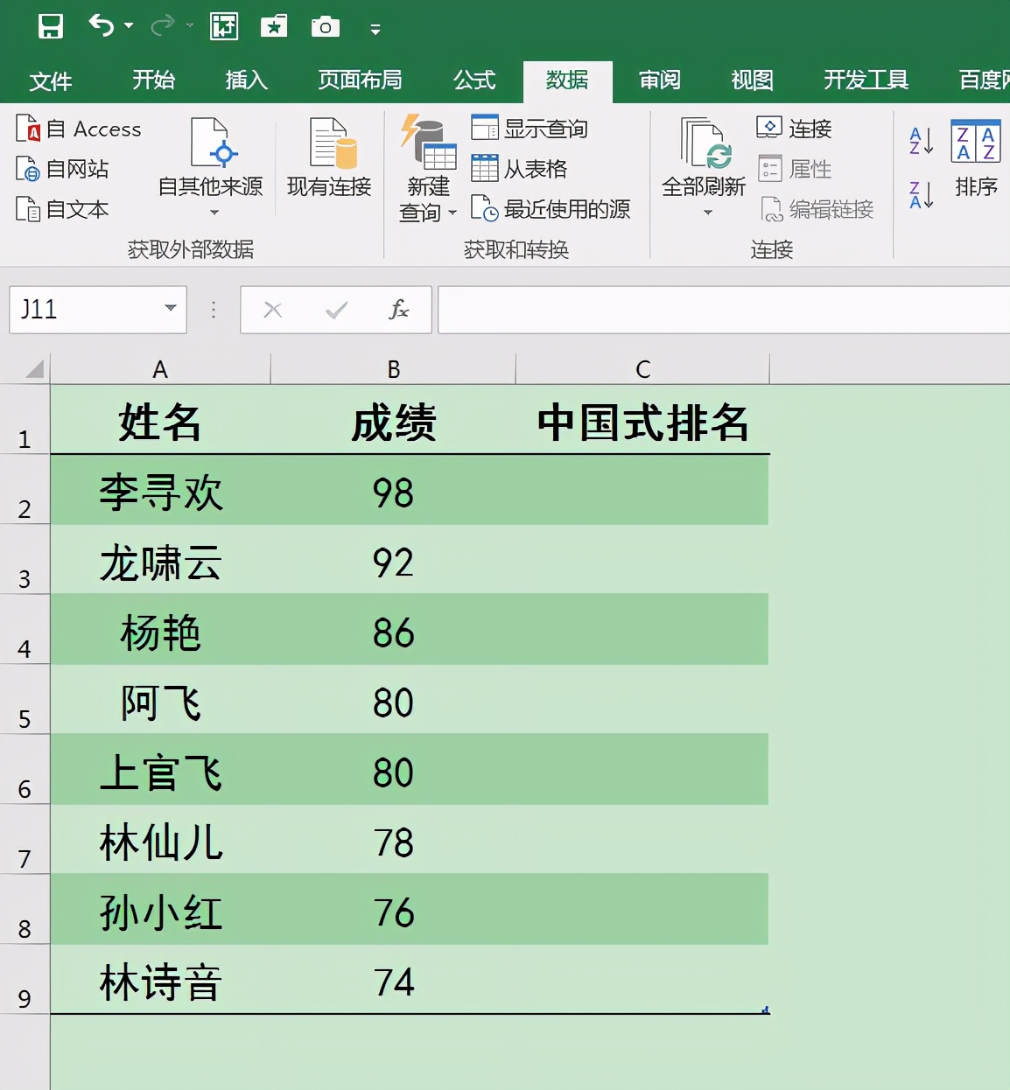1010x1090 pixels.
Task: Click the Insert Function fx icon
Action: click(398, 310)
